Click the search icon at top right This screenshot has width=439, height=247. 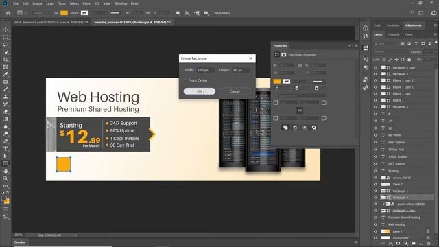click(x=412, y=13)
